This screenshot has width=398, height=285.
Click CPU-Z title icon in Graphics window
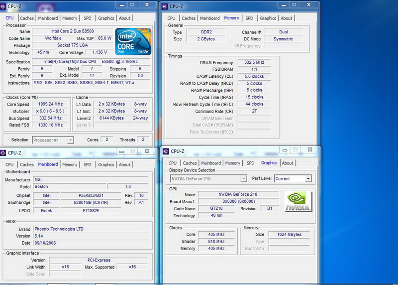click(x=165, y=151)
